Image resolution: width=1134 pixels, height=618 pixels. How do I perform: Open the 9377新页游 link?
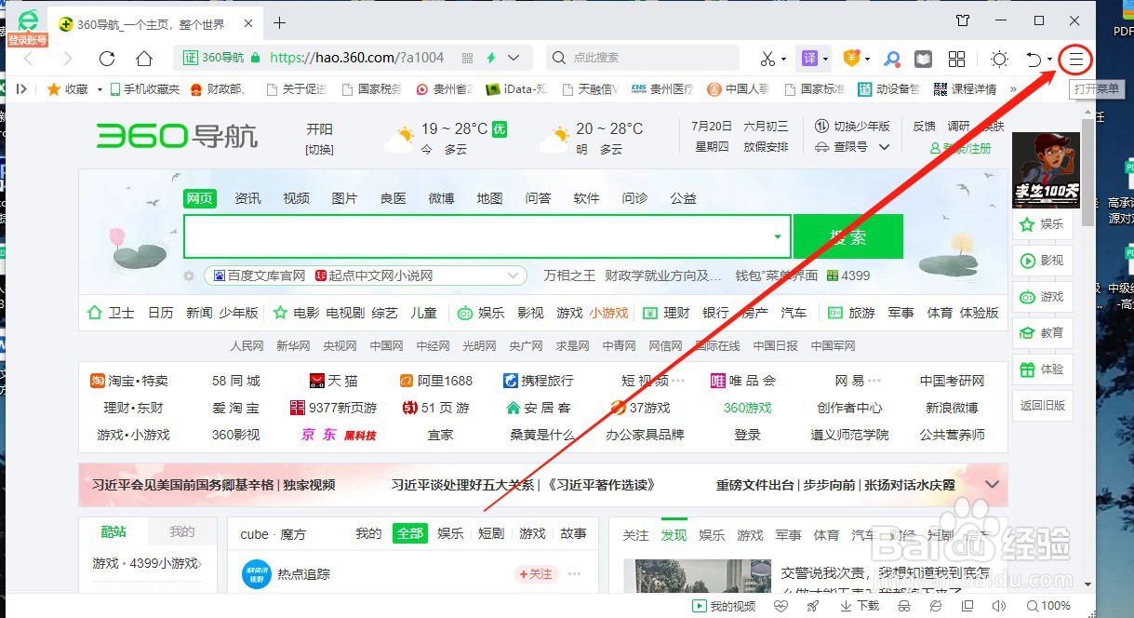pos(333,408)
